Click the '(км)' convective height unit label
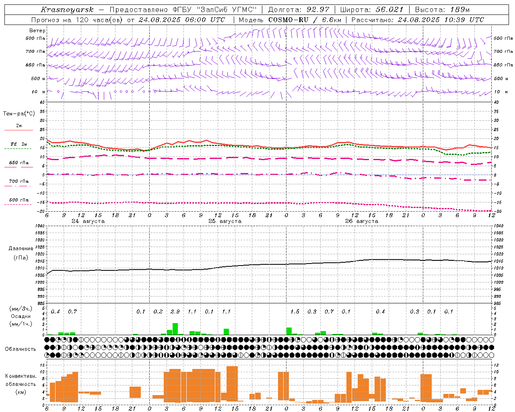The height and width of the screenshot is (412, 515). point(21,392)
